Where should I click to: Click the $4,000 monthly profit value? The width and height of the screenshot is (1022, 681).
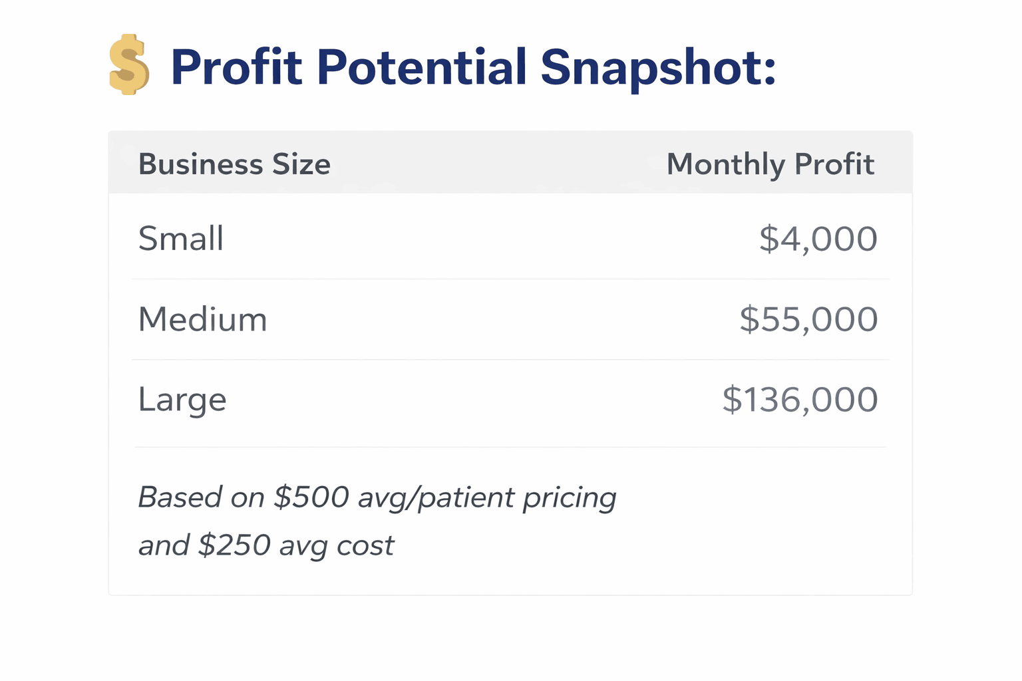click(818, 238)
